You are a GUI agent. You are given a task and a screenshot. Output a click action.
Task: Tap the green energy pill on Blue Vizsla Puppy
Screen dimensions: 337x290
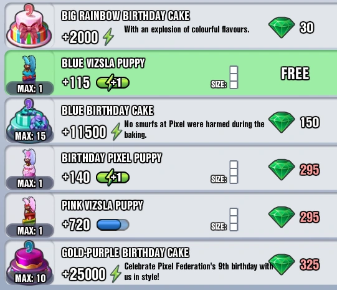113,82
